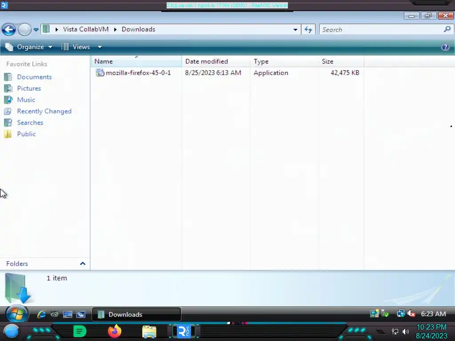
Task: Click the folder icon in the address bar
Action: pyautogui.click(x=46, y=29)
